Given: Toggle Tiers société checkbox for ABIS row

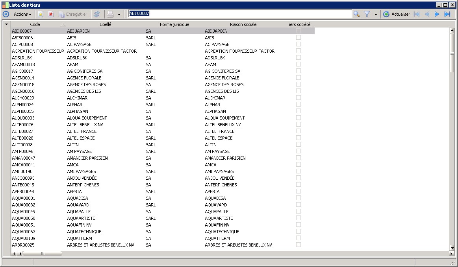Looking at the screenshot, I should pos(299,37).
